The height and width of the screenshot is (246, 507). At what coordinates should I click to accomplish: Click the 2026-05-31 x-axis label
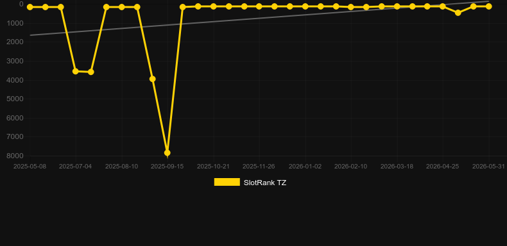pos(488,167)
